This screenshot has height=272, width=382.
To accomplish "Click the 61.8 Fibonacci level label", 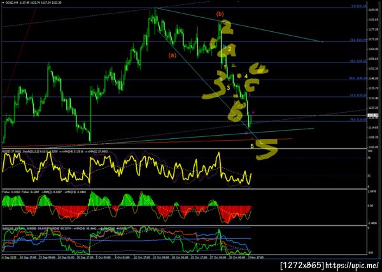I will pos(358,96).
